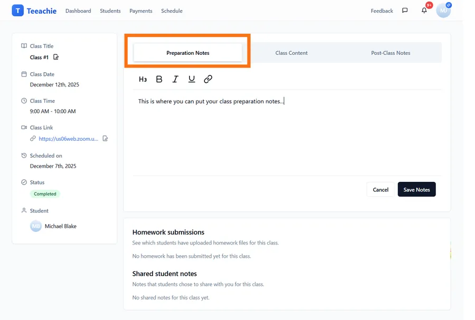Switch to the Class Content tab
Screen dimensions: 475x320
tap(291, 53)
